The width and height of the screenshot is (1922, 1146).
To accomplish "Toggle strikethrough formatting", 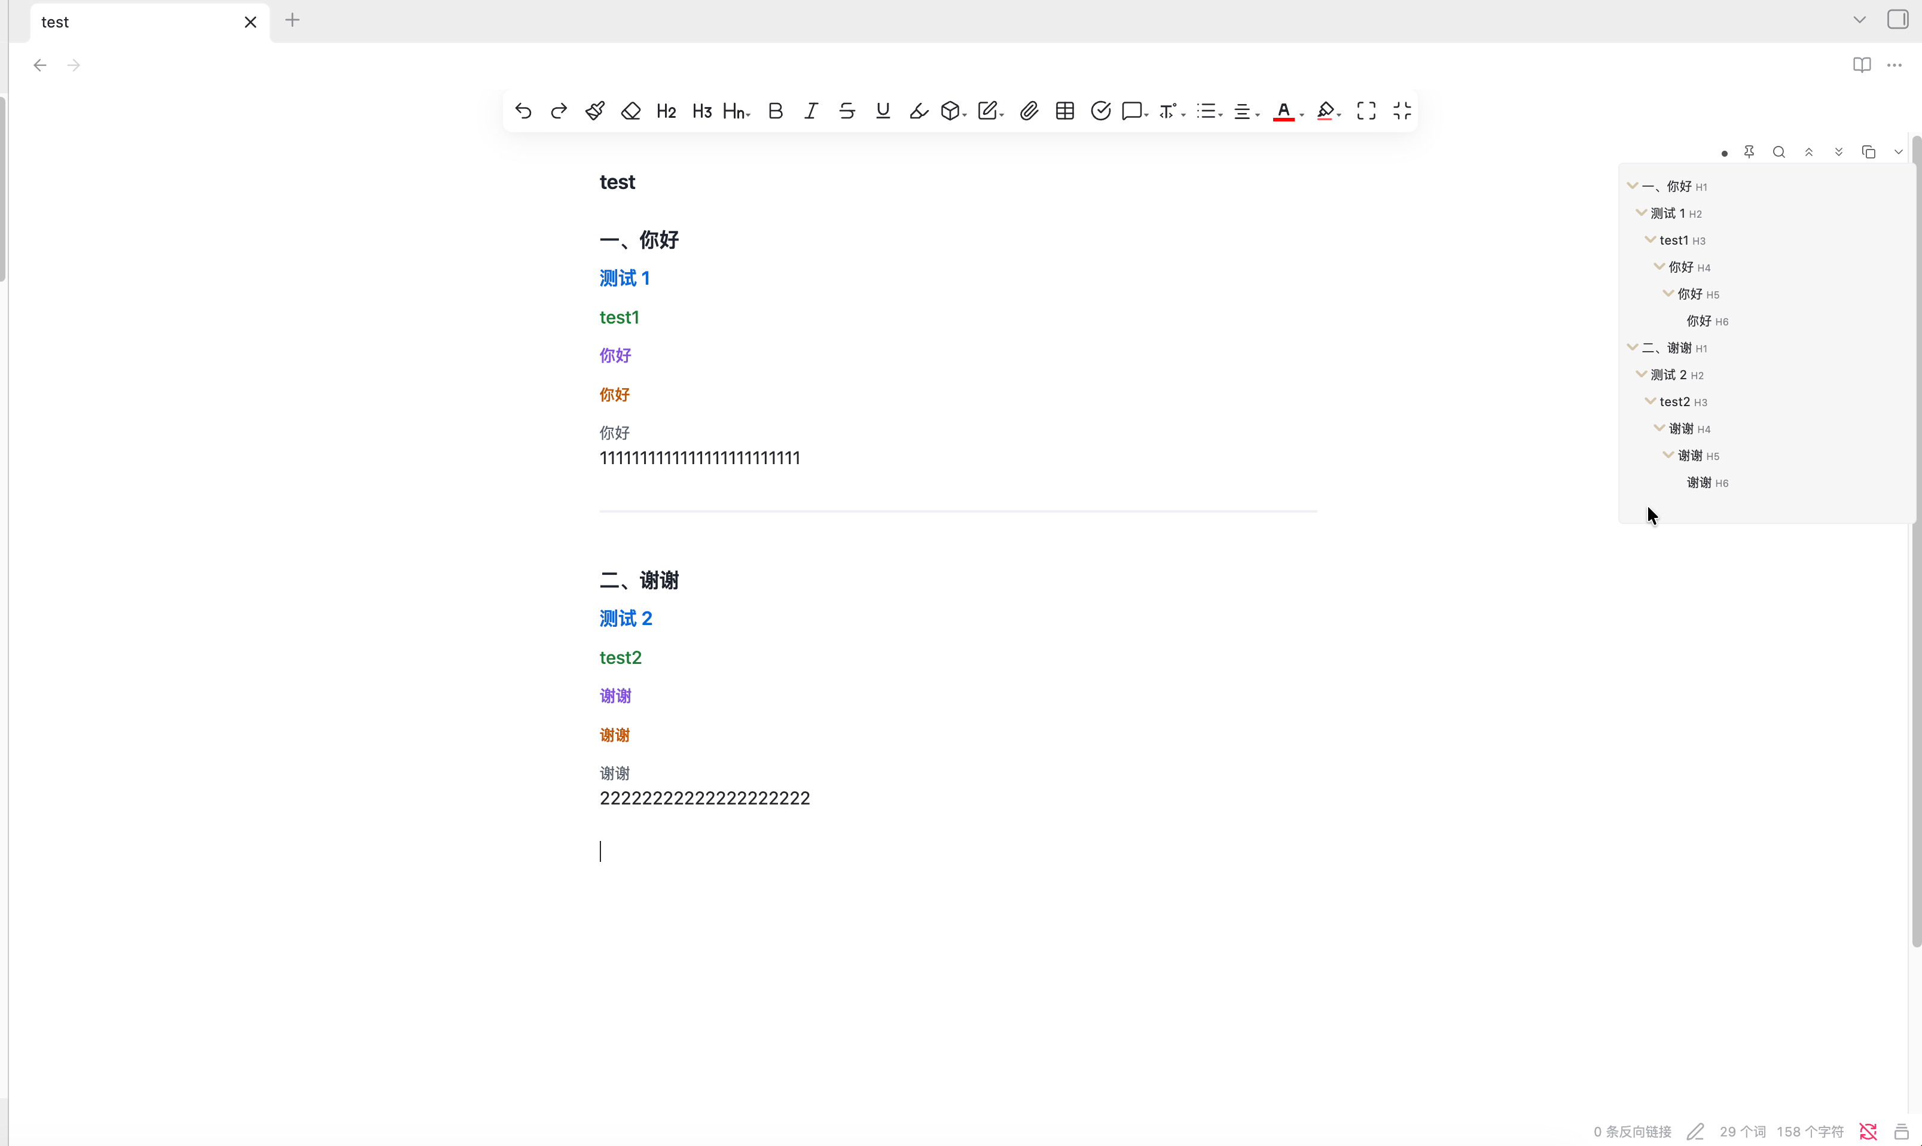I will pos(847,111).
